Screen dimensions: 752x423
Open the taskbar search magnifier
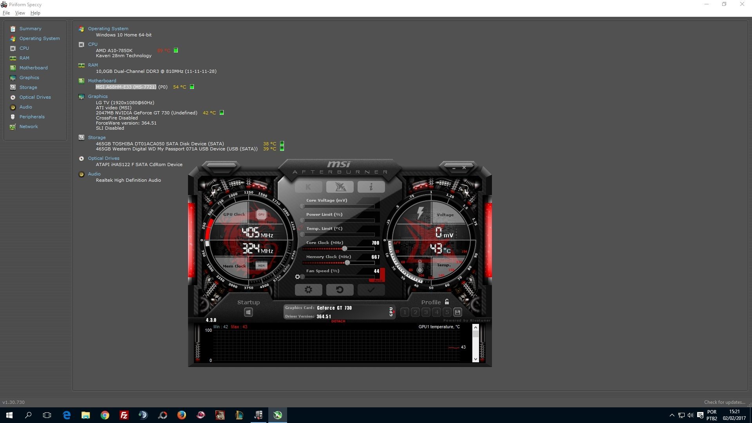28,415
